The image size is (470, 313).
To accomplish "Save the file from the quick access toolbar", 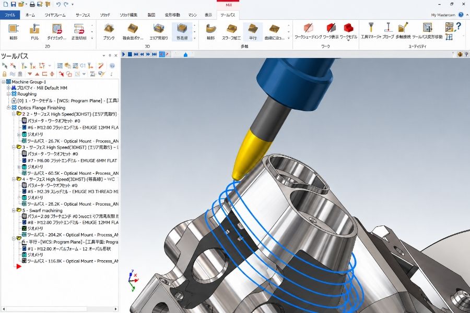I will (13, 4).
